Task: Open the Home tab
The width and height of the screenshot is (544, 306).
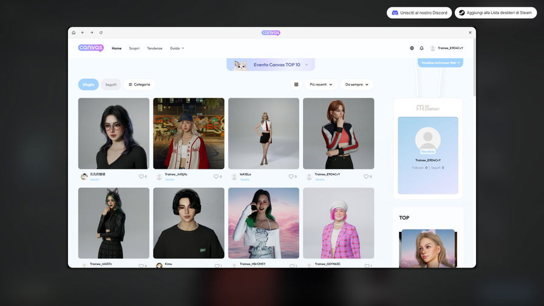Action: click(117, 48)
